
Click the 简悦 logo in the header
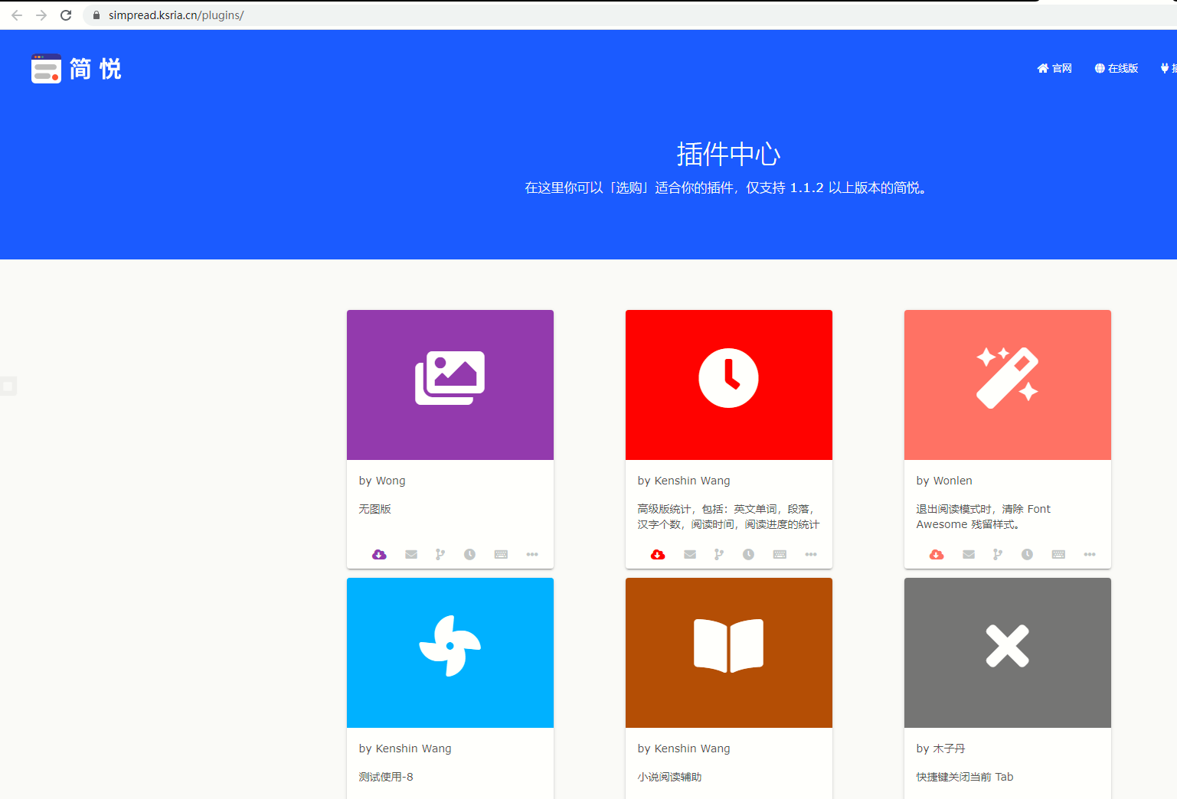click(76, 68)
